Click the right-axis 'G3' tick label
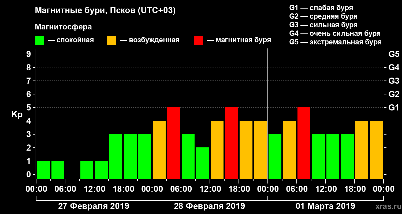 (x=394, y=81)
